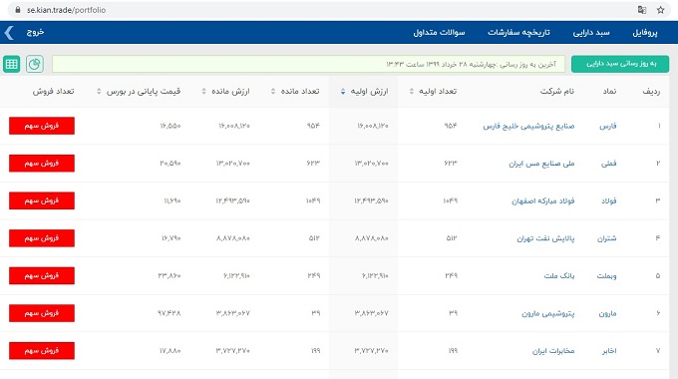This screenshot has height=379, width=678.
Task: Open the فارس symbol link
Action: 607,126
